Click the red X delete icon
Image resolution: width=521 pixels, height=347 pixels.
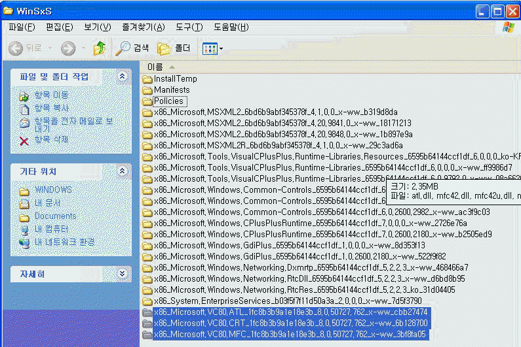(x=24, y=141)
